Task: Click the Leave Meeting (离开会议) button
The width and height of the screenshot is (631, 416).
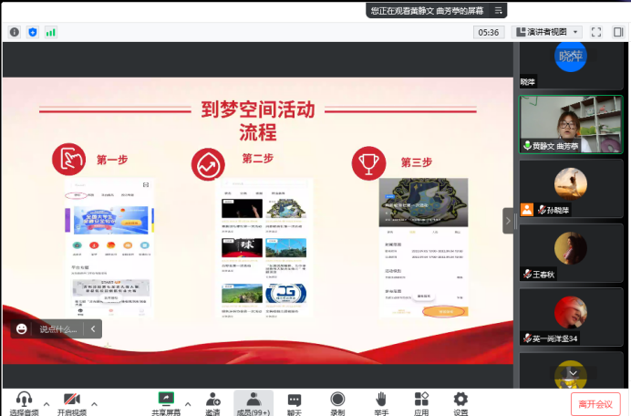Action: tap(595, 404)
